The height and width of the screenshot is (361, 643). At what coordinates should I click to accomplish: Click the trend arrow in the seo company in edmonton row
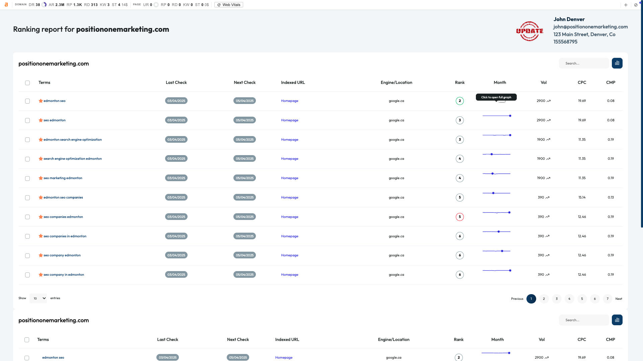pyautogui.click(x=548, y=275)
